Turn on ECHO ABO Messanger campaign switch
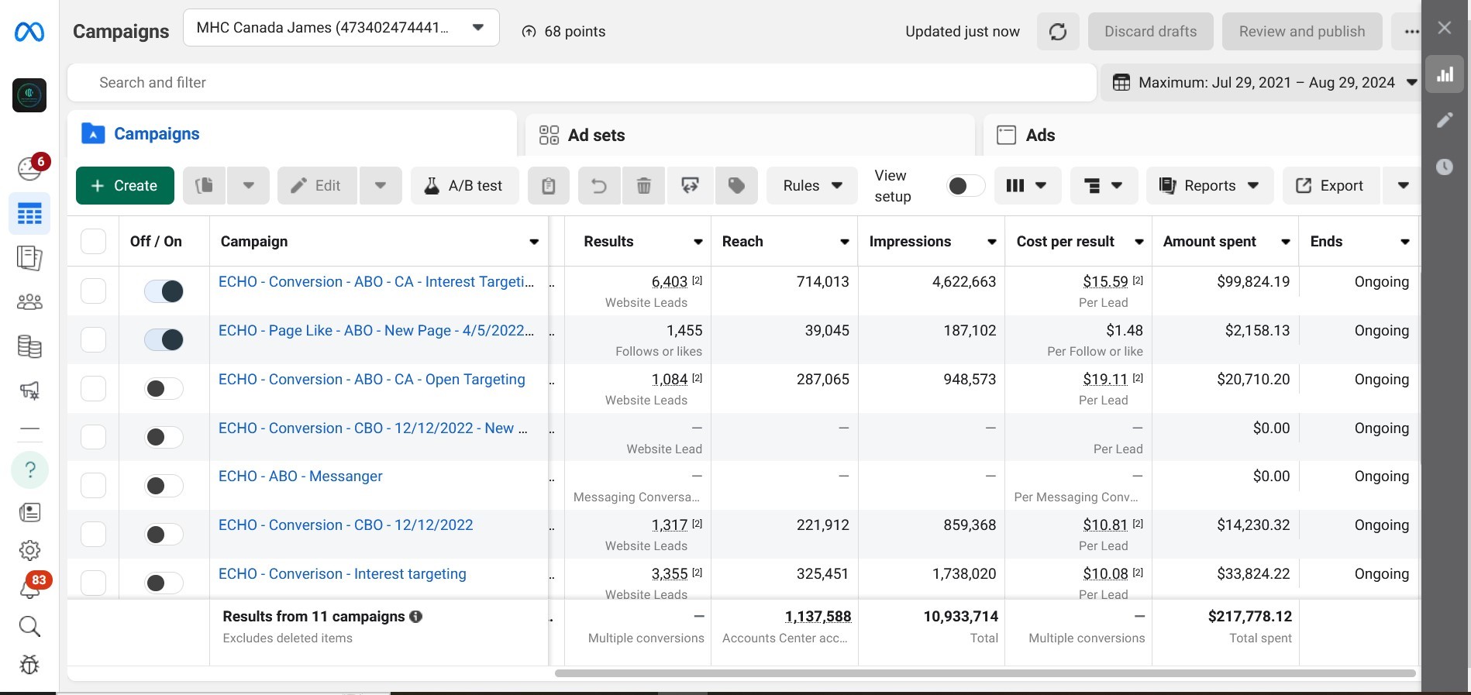 (164, 486)
